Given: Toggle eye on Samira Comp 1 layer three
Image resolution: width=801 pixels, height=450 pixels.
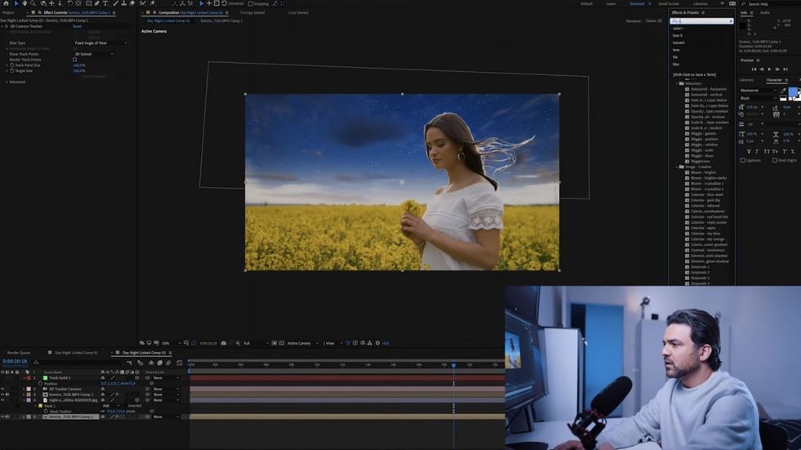Looking at the screenshot, I should point(2,394).
